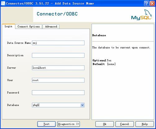156x129 pixels.
Task: Click the MySQL dolphin logo
Action: (x=142, y=15)
